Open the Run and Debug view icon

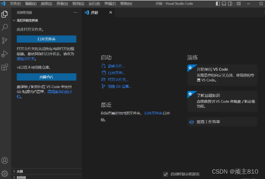coord(5,54)
